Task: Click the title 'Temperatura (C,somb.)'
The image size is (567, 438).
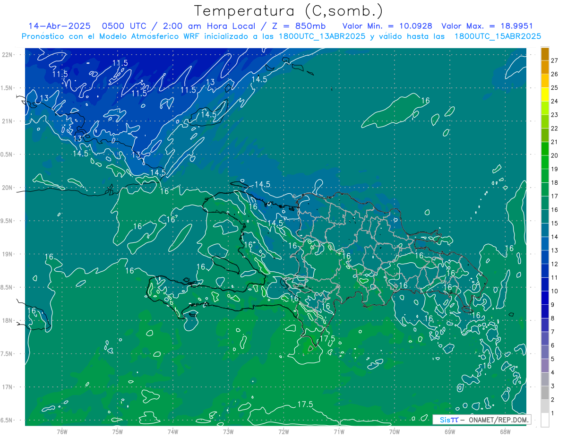Action: (288, 11)
